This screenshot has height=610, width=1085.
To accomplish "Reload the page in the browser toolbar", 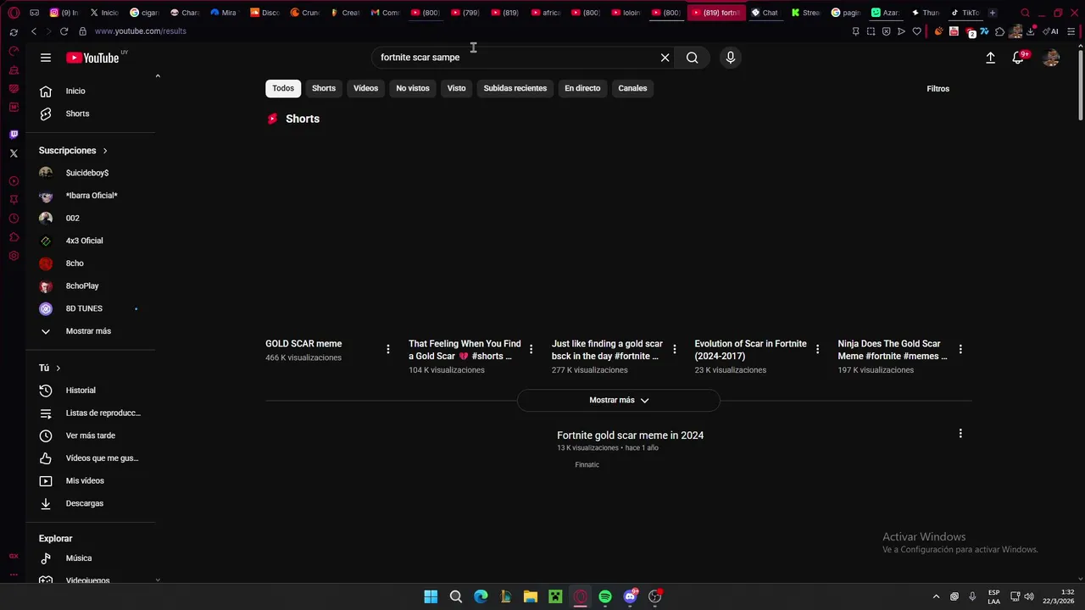I will pos(64,31).
